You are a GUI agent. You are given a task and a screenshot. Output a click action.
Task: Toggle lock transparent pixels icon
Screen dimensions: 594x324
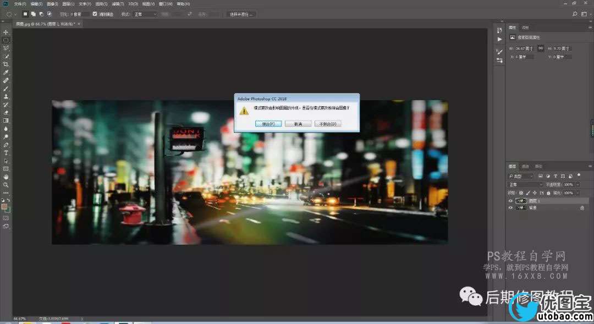[521, 193]
